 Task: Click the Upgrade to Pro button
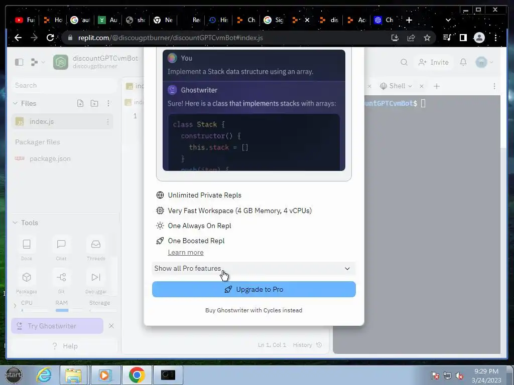point(253,289)
